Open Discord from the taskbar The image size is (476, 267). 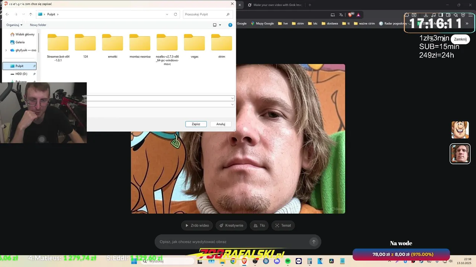(x=277, y=261)
